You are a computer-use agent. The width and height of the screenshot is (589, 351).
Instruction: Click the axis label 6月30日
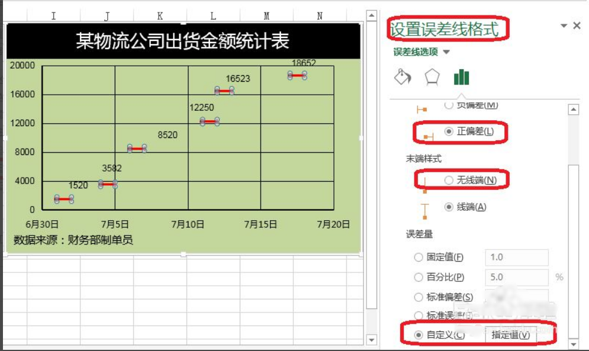click(x=42, y=224)
